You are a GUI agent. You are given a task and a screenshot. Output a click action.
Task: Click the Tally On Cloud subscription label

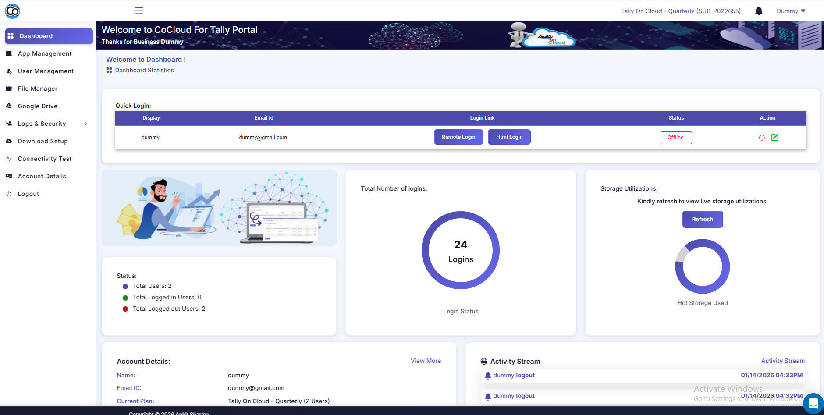point(681,11)
